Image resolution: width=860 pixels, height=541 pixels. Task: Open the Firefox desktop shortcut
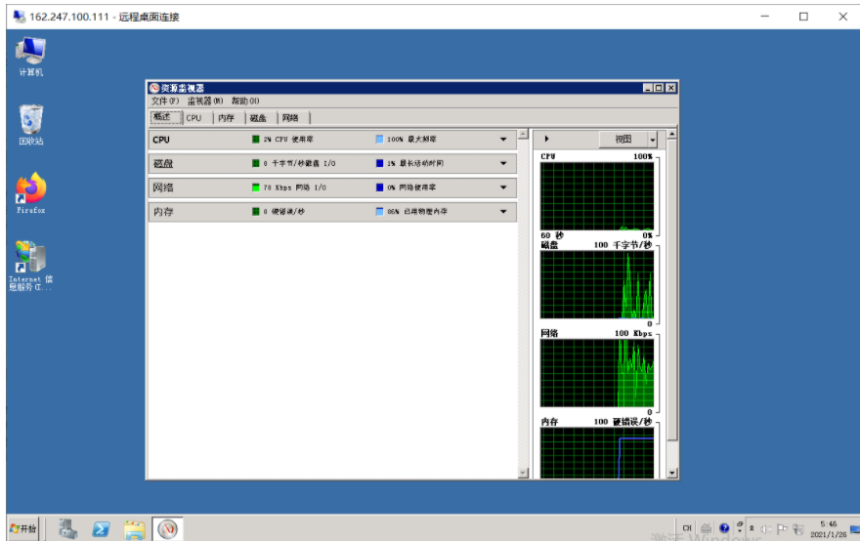tap(31, 189)
